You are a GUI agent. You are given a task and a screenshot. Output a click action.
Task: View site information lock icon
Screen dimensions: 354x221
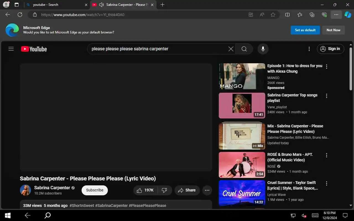(35, 15)
